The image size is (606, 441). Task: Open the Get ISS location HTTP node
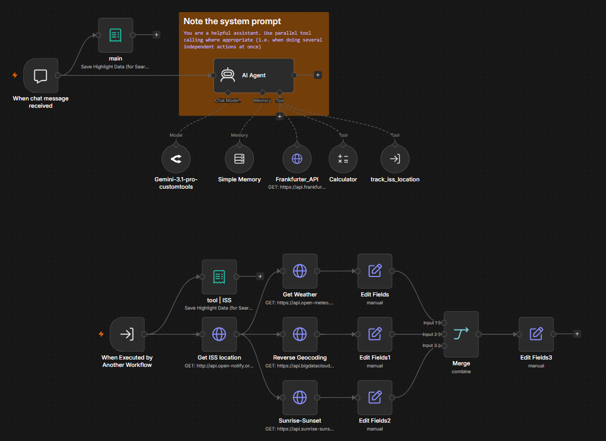click(219, 334)
